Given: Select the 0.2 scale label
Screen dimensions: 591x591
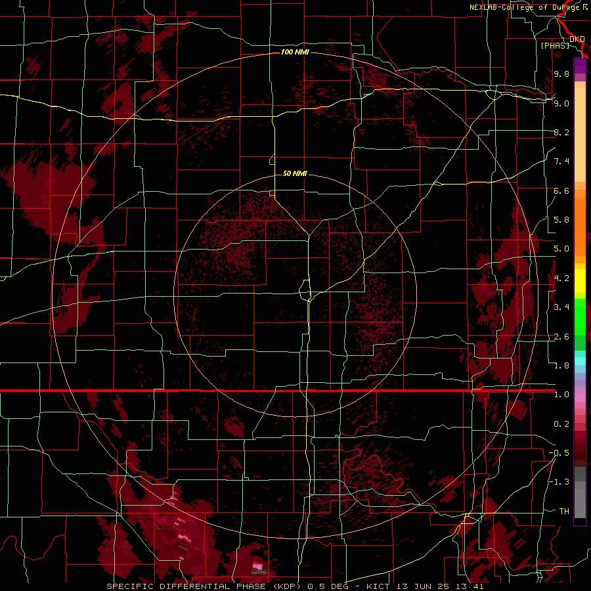Looking at the screenshot, I should (561, 424).
